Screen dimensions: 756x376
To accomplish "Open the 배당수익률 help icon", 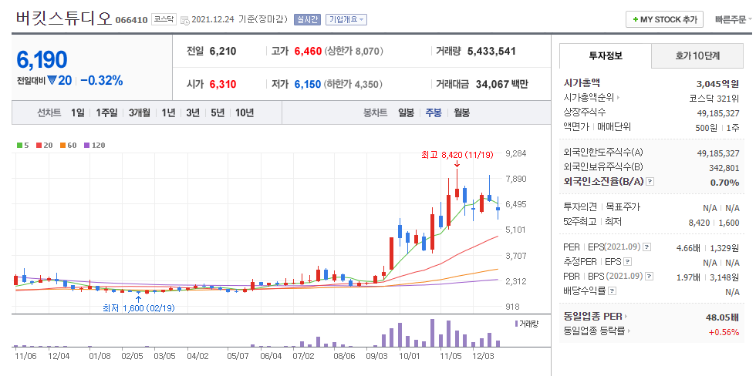I will [613, 291].
